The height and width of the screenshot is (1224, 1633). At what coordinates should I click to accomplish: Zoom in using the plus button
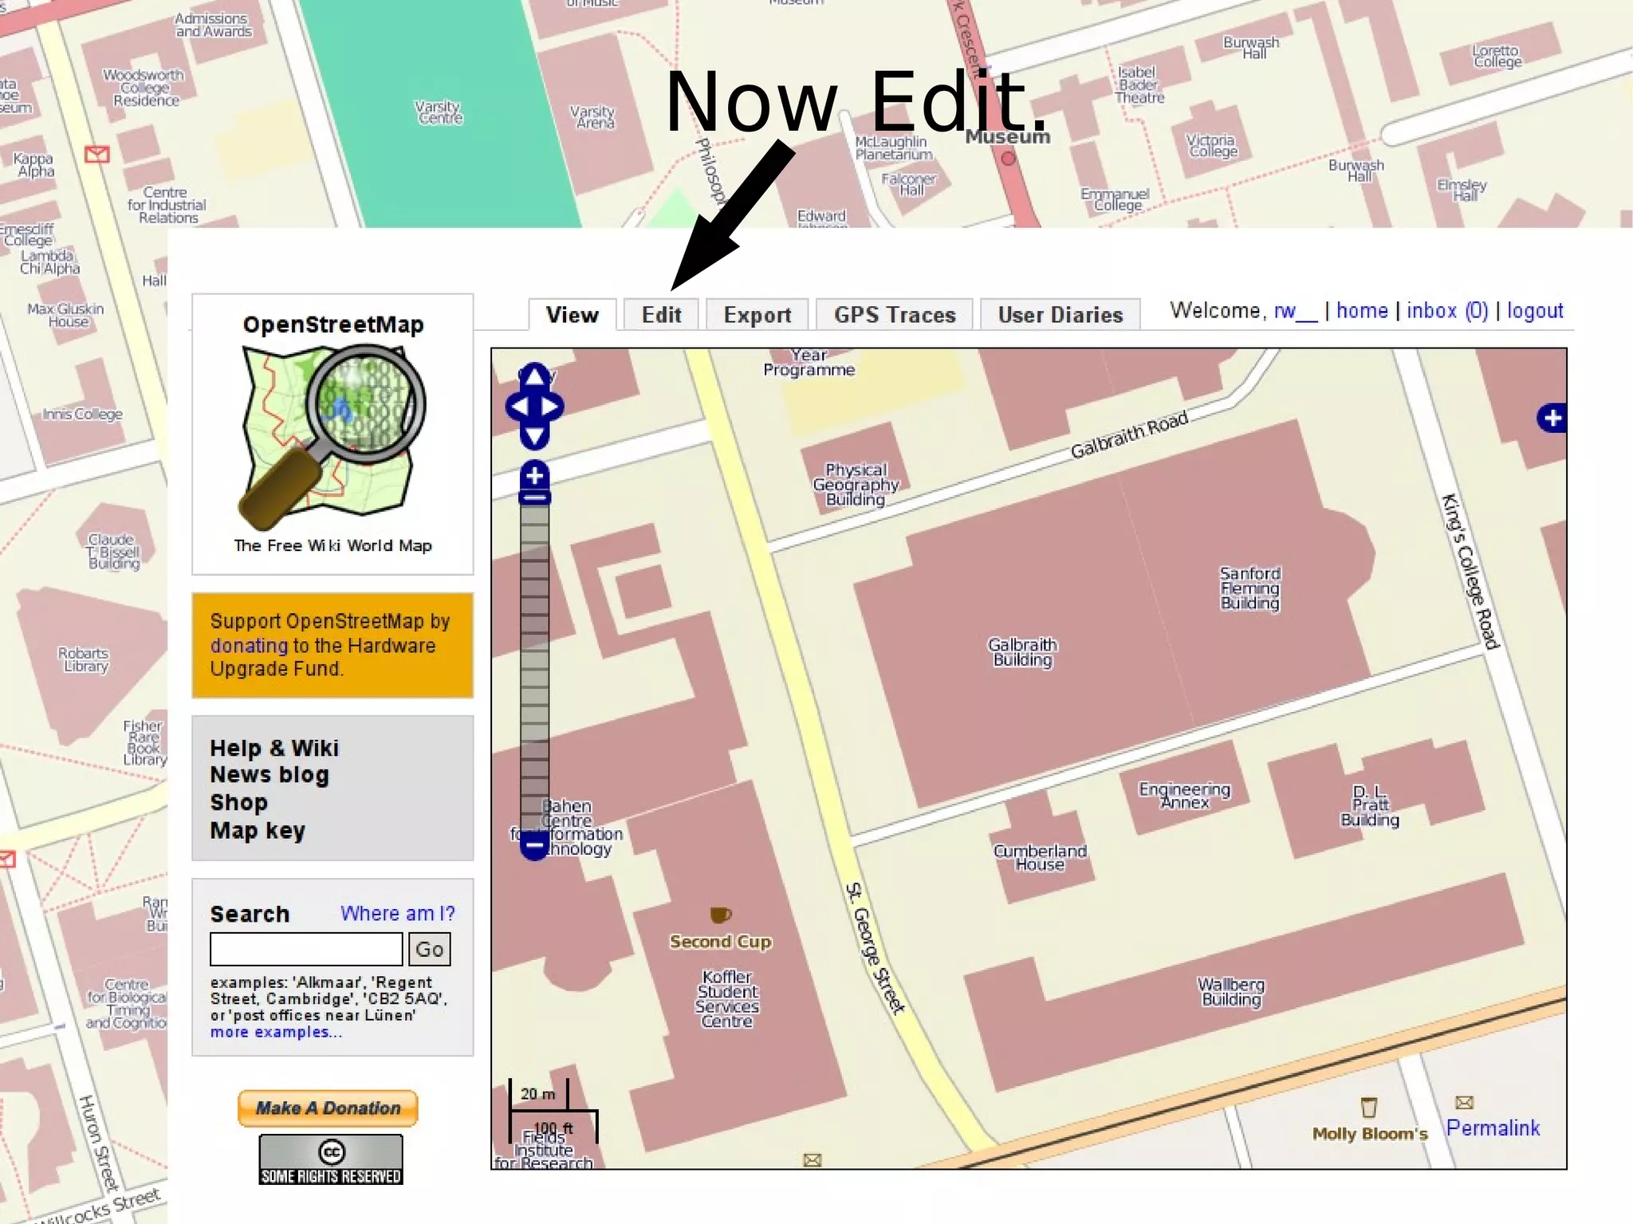click(534, 476)
